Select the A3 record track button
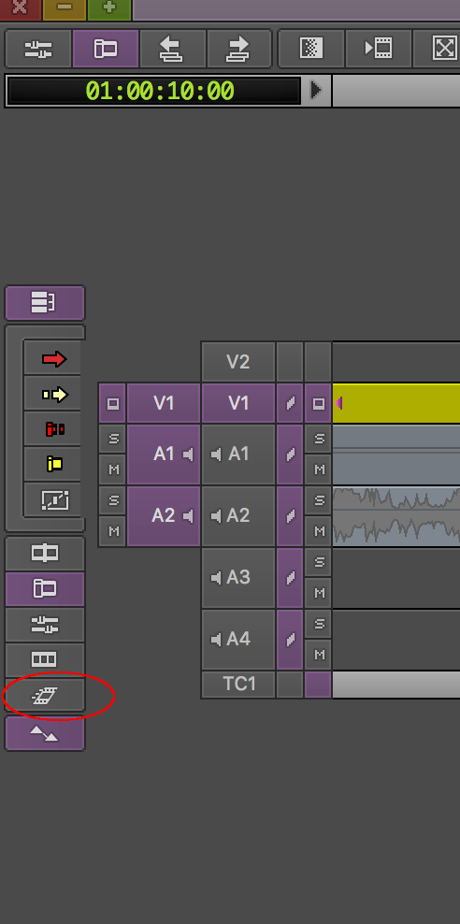Screen dimensions: 460x924 click(238, 578)
